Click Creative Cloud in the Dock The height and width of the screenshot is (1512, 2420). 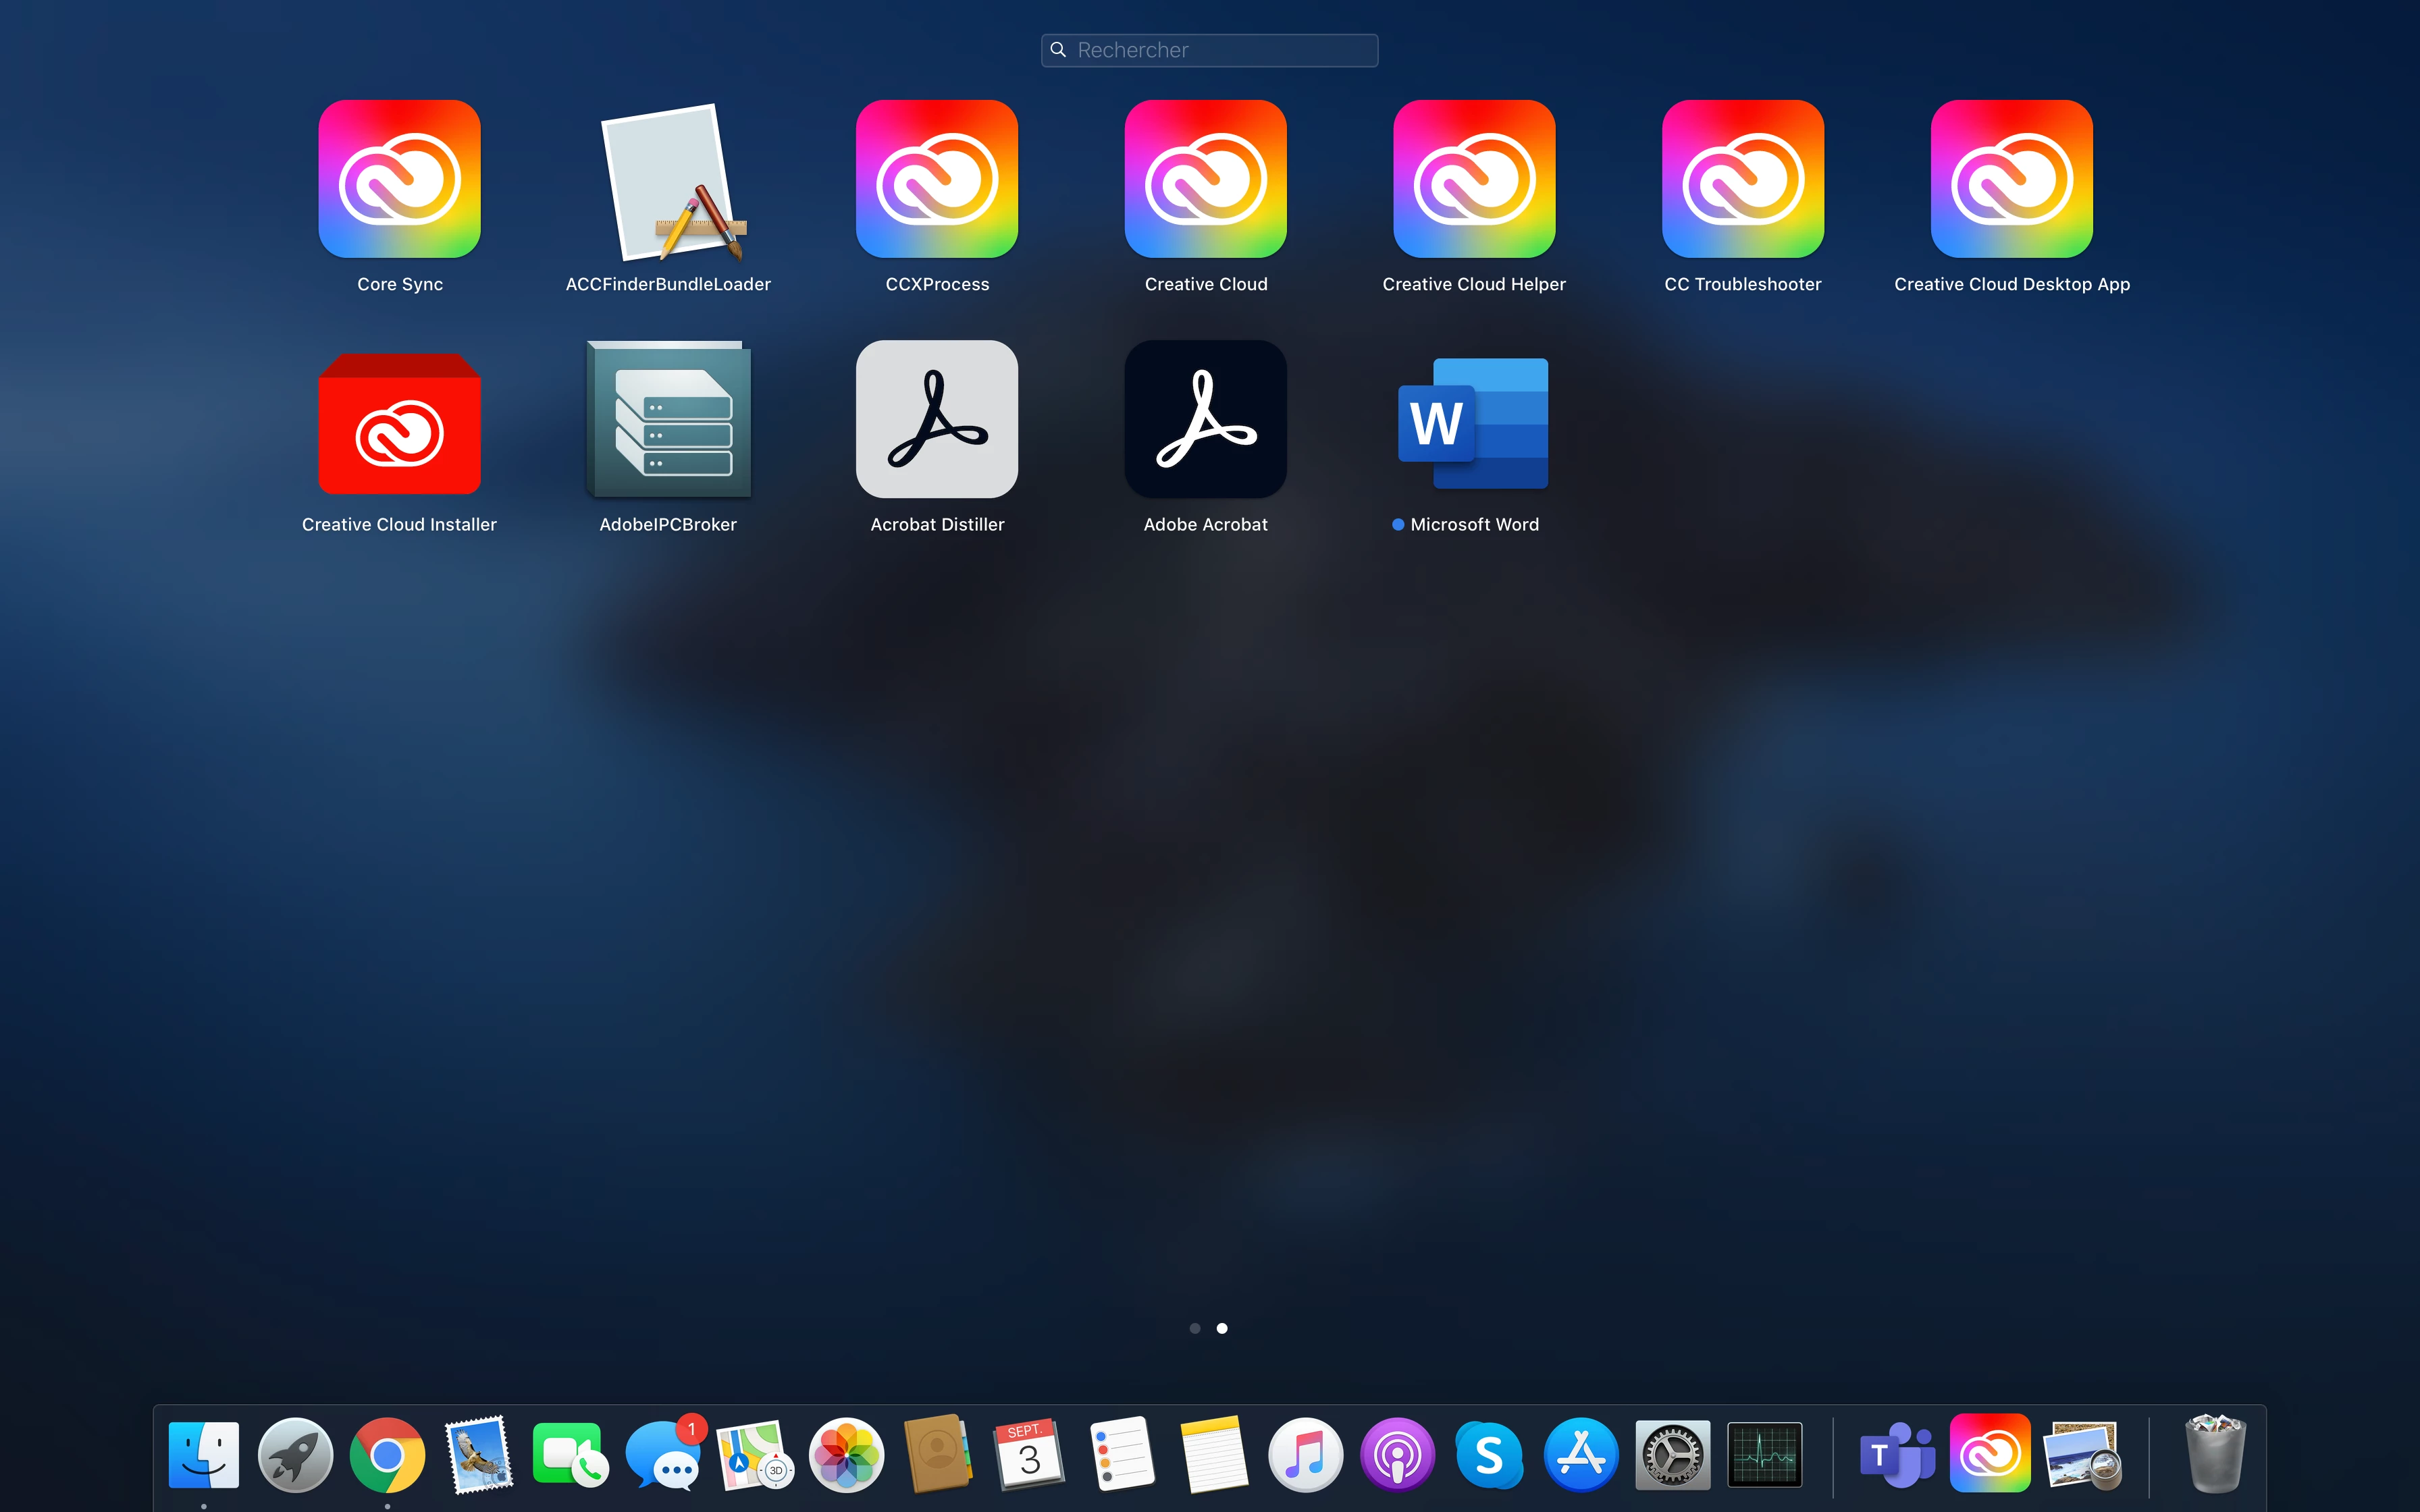pos(1990,1453)
